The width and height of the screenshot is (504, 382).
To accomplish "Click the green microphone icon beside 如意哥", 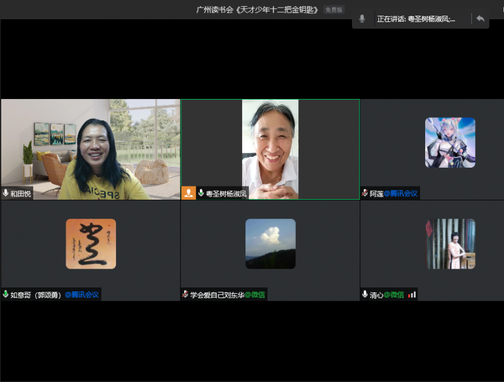I will (6, 294).
